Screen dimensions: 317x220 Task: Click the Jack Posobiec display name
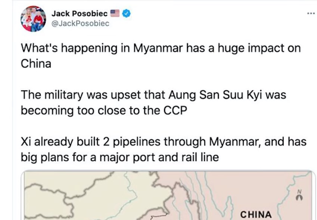[80, 14]
